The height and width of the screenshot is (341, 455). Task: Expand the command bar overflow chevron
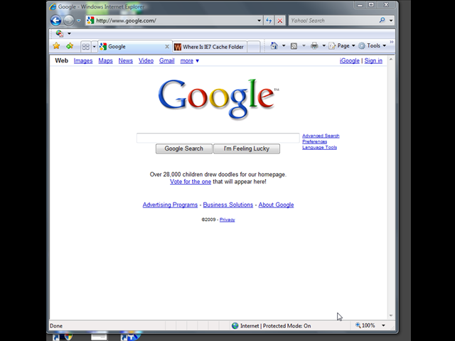coord(392,42)
